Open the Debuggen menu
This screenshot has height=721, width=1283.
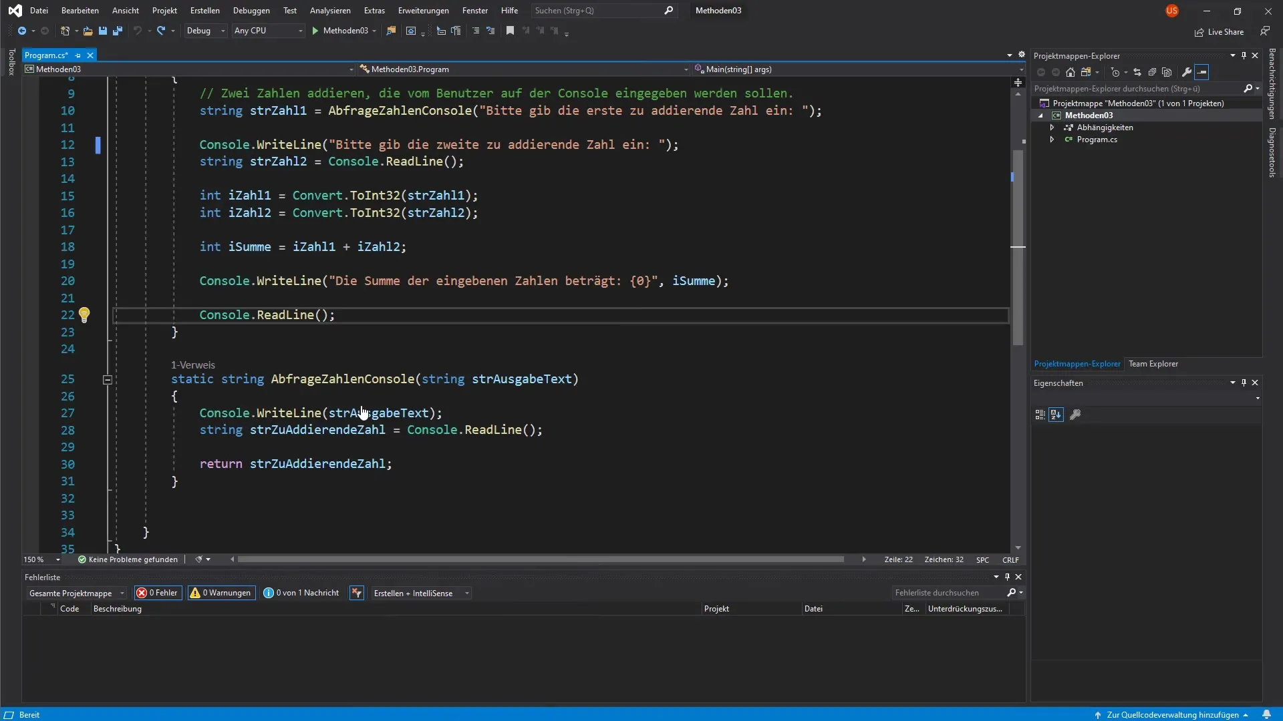coord(251,11)
